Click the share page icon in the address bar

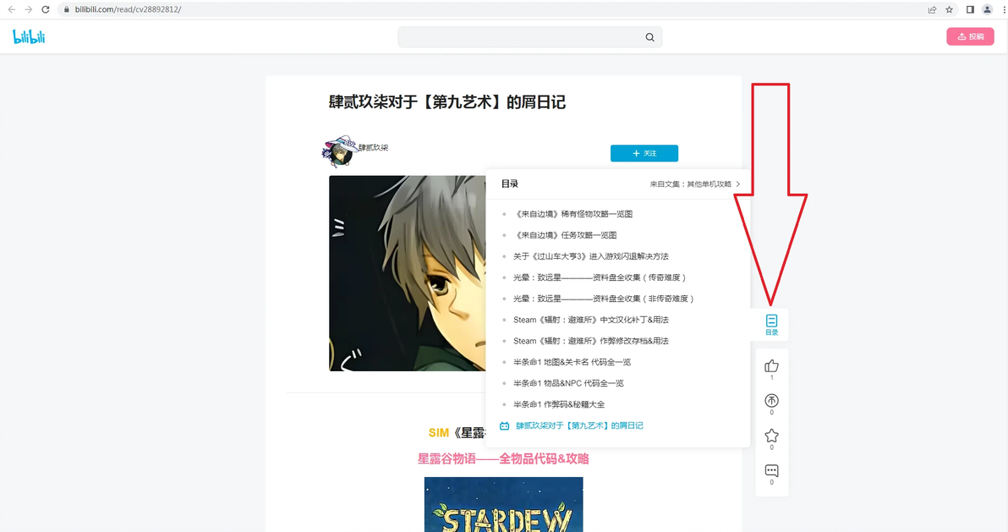[932, 9]
